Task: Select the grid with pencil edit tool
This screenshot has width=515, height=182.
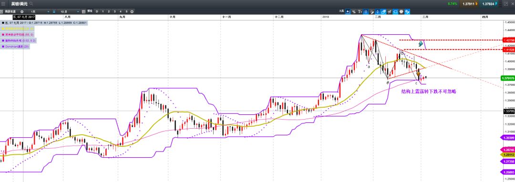Action: coord(372,11)
